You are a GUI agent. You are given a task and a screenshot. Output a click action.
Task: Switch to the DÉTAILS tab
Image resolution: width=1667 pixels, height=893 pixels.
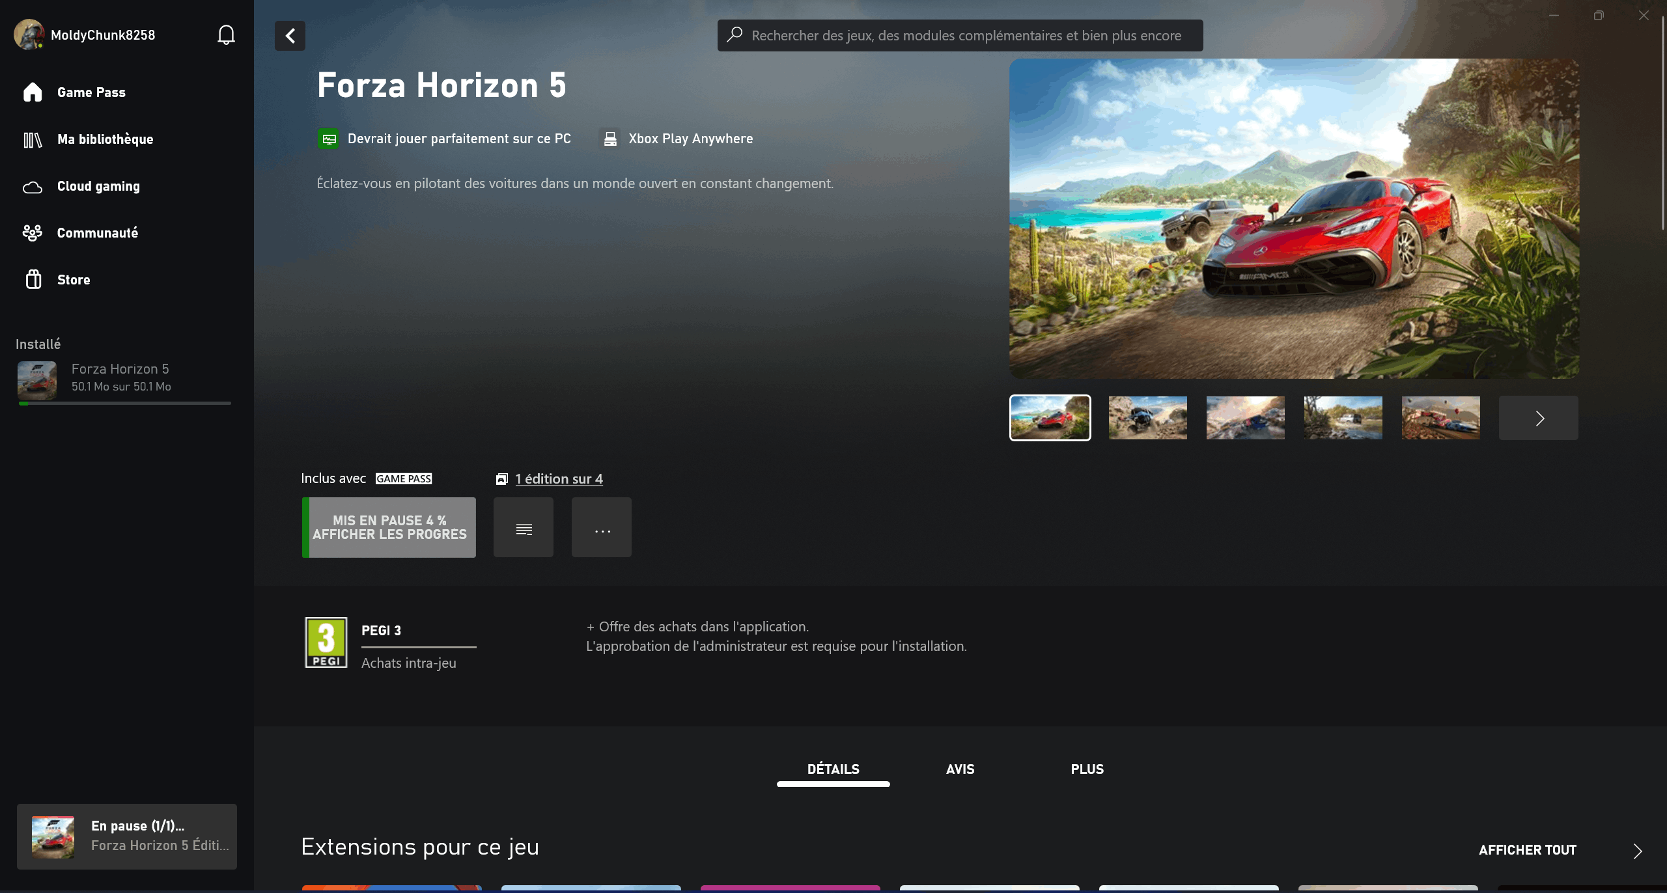click(x=833, y=769)
